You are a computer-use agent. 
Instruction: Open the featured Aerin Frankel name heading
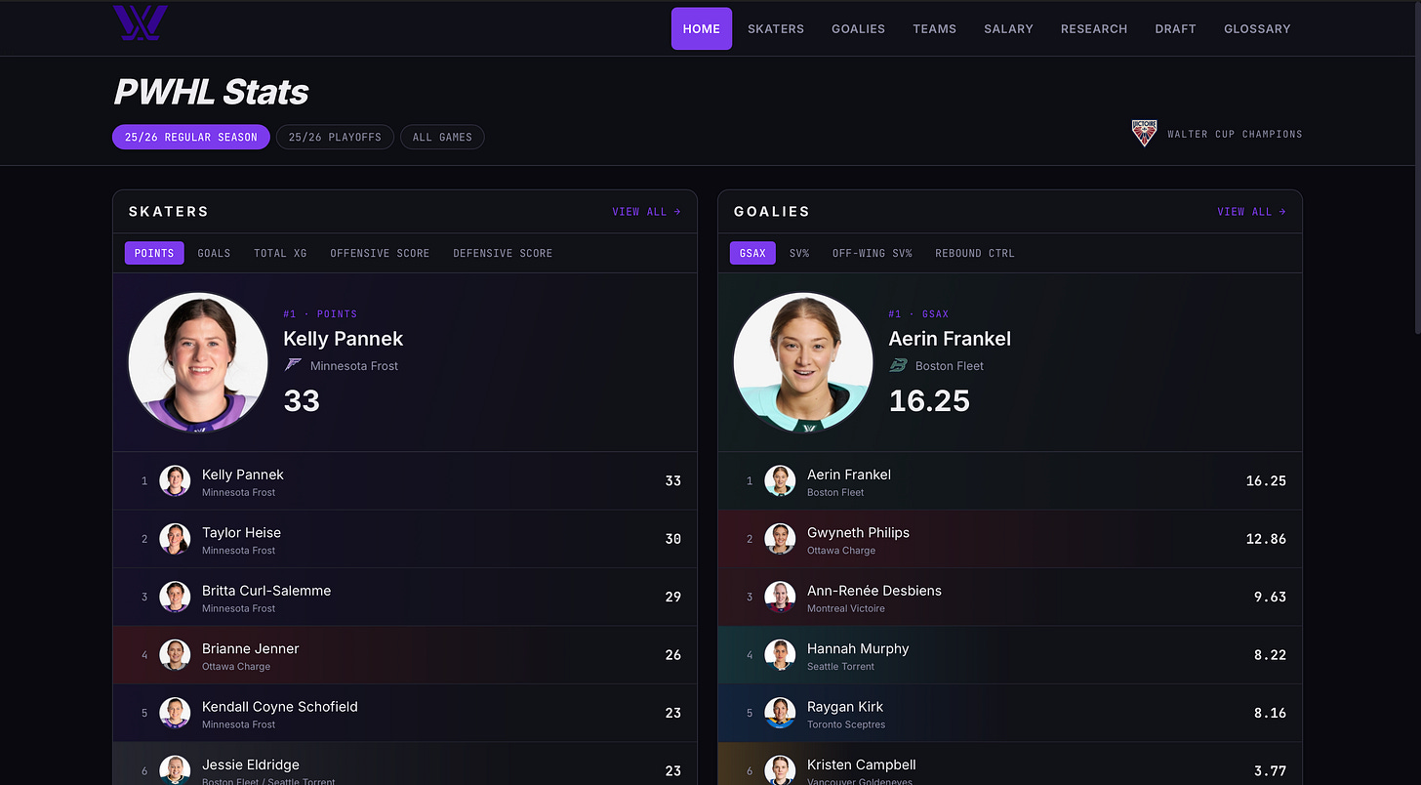[950, 339]
